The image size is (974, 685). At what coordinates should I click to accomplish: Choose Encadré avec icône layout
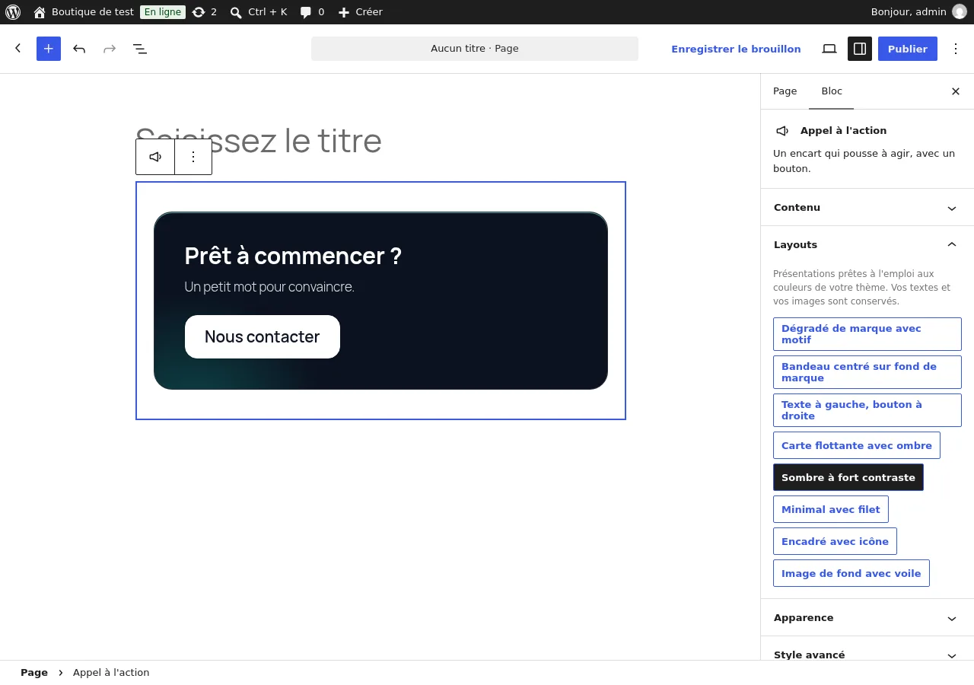tap(836, 541)
